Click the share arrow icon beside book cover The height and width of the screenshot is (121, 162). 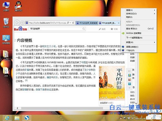(x=129, y=71)
